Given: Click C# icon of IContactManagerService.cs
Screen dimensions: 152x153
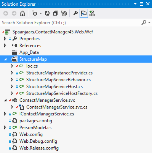Looking at the screenshot, I should 14,114.
